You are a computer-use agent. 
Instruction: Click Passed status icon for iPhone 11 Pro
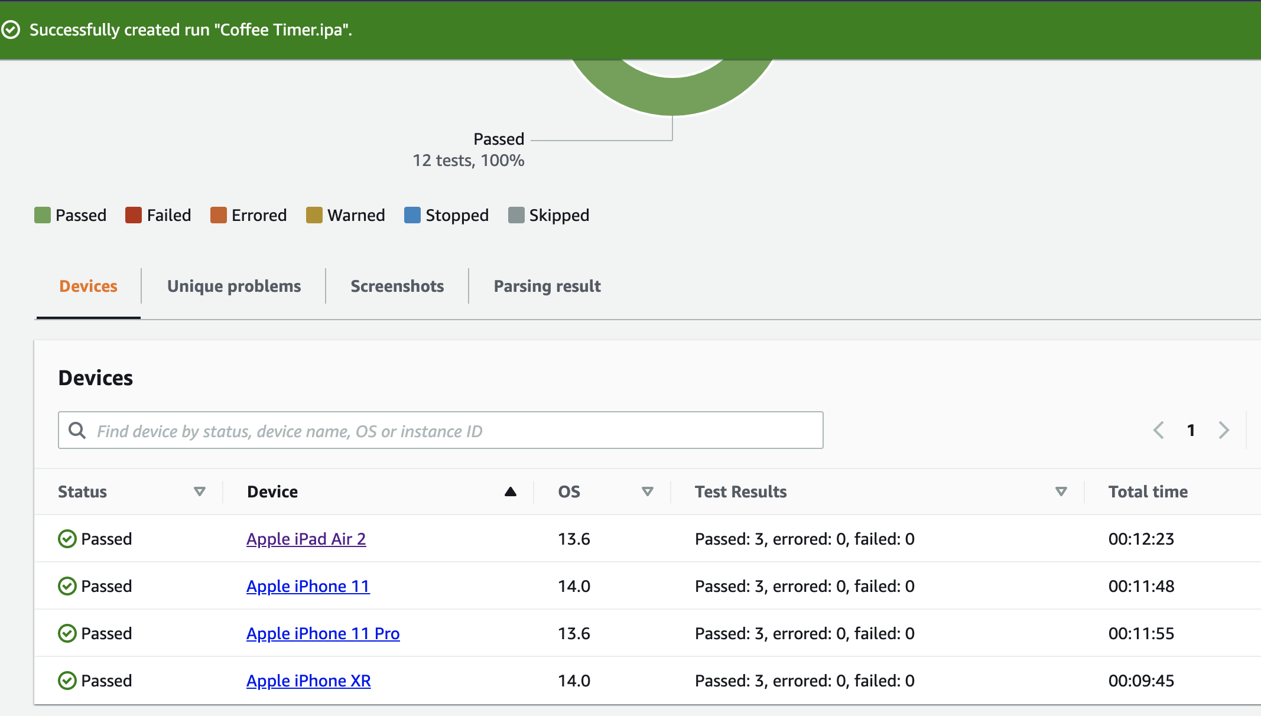pos(67,633)
